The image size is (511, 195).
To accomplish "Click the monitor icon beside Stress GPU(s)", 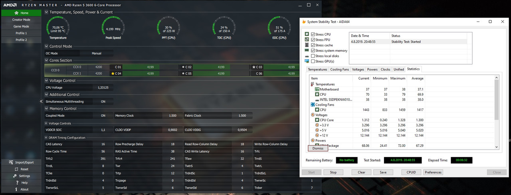I will (307, 61).
